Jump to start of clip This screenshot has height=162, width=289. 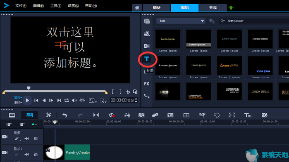click(36, 101)
